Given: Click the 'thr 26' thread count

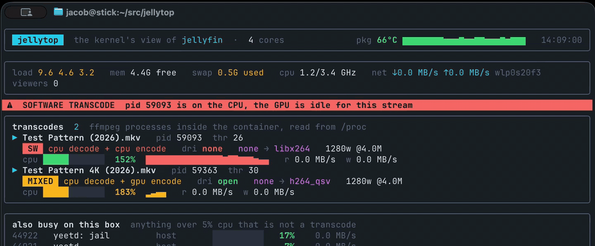Looking at the screenshot, I should click(228, 138).
